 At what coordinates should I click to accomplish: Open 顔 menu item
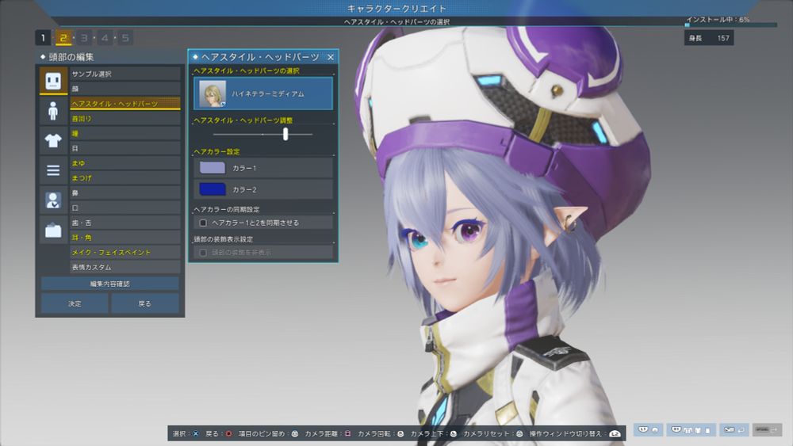point(125,89)
